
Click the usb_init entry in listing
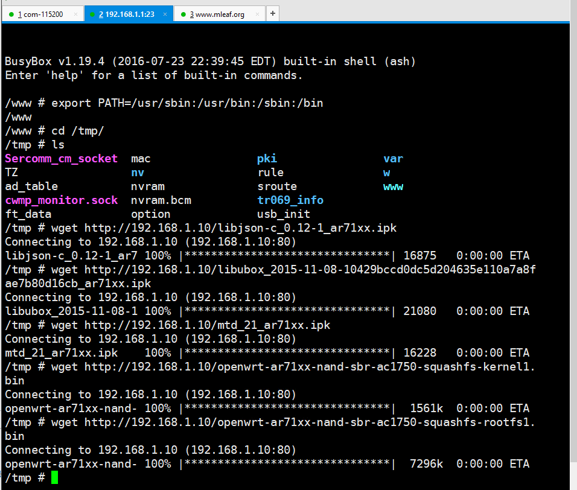coord(283,214)
